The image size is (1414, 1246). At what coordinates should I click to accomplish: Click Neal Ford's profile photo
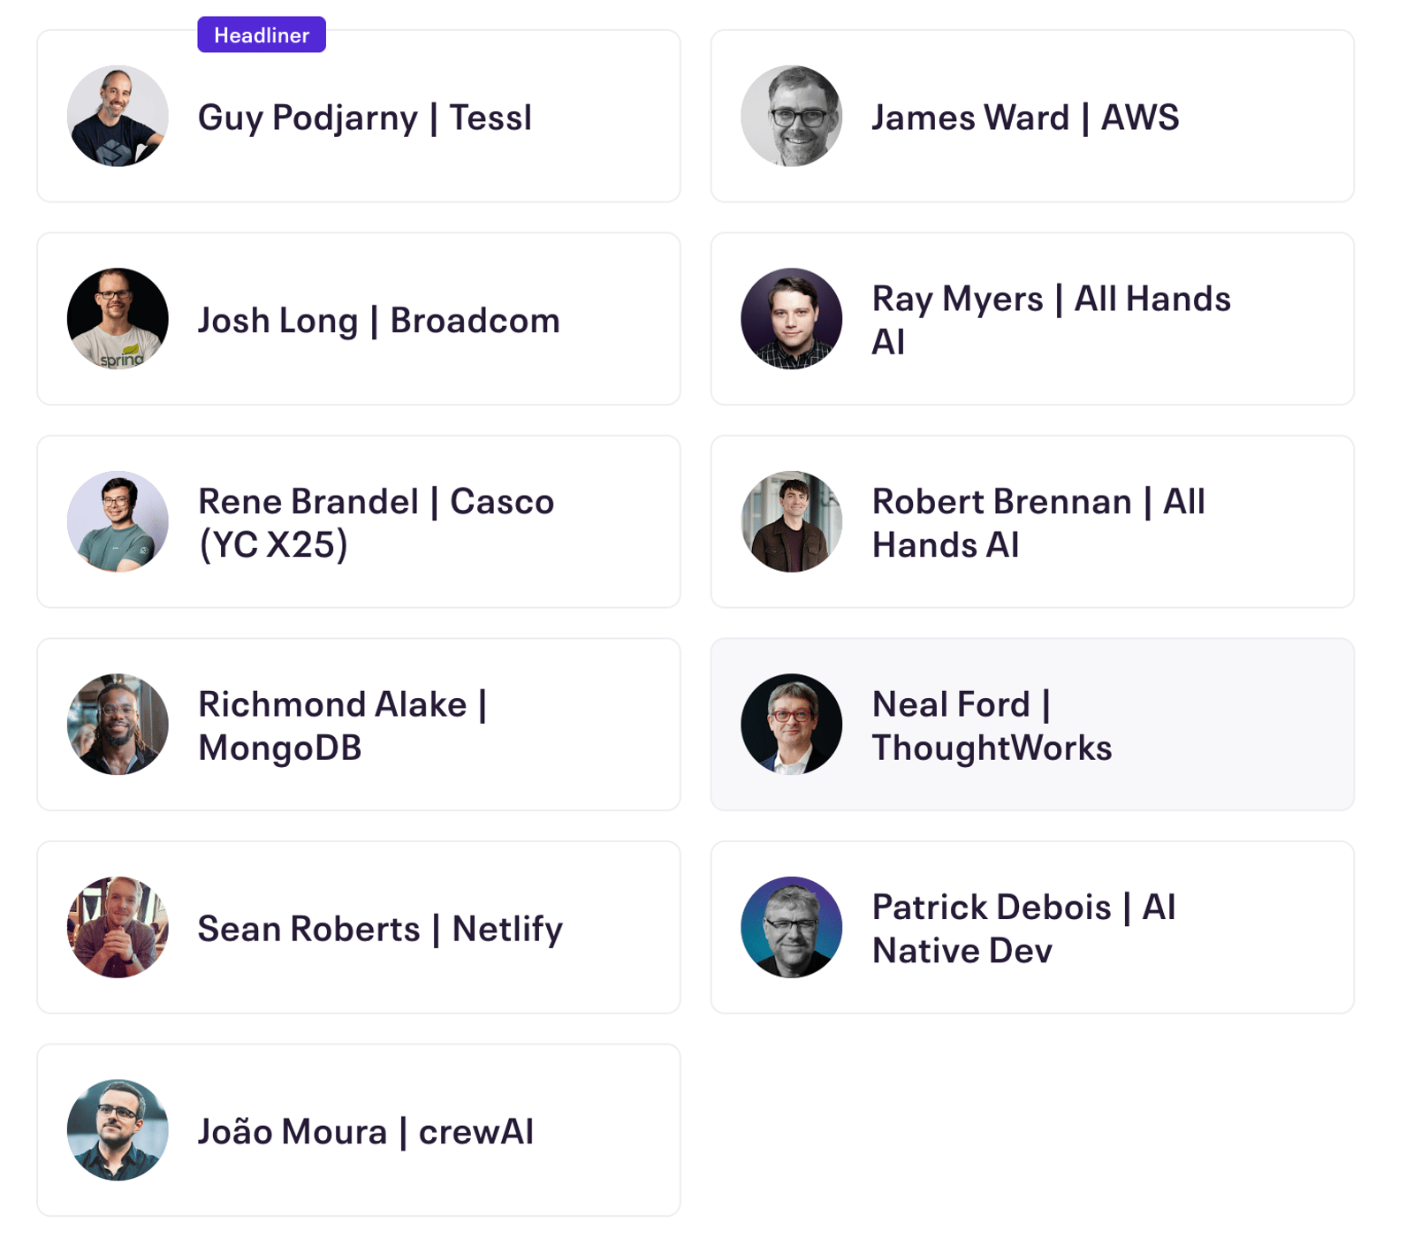(x=791, y=725)
